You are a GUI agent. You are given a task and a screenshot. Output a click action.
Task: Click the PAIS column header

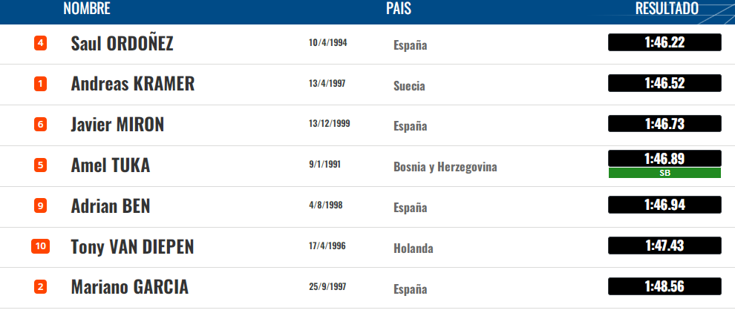[x=399, y=9]
